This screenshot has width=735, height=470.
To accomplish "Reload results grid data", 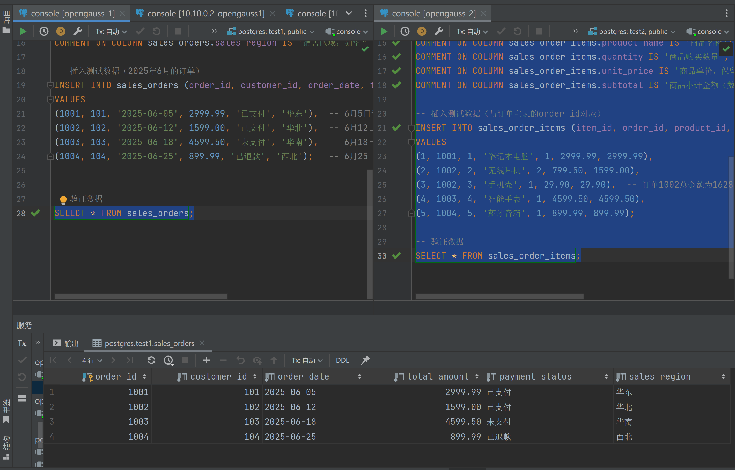I will click(x=151, y=360).
